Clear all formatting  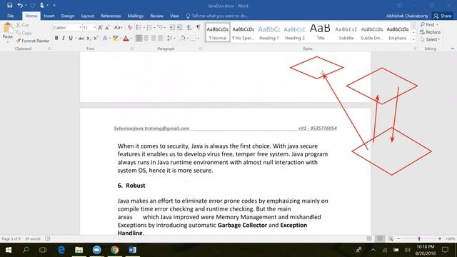click(130, 28)
